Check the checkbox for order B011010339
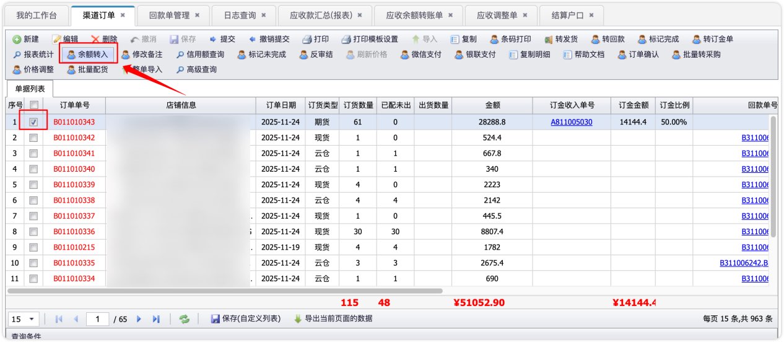Screen dimensions: 784x342 tap(33, 185)
